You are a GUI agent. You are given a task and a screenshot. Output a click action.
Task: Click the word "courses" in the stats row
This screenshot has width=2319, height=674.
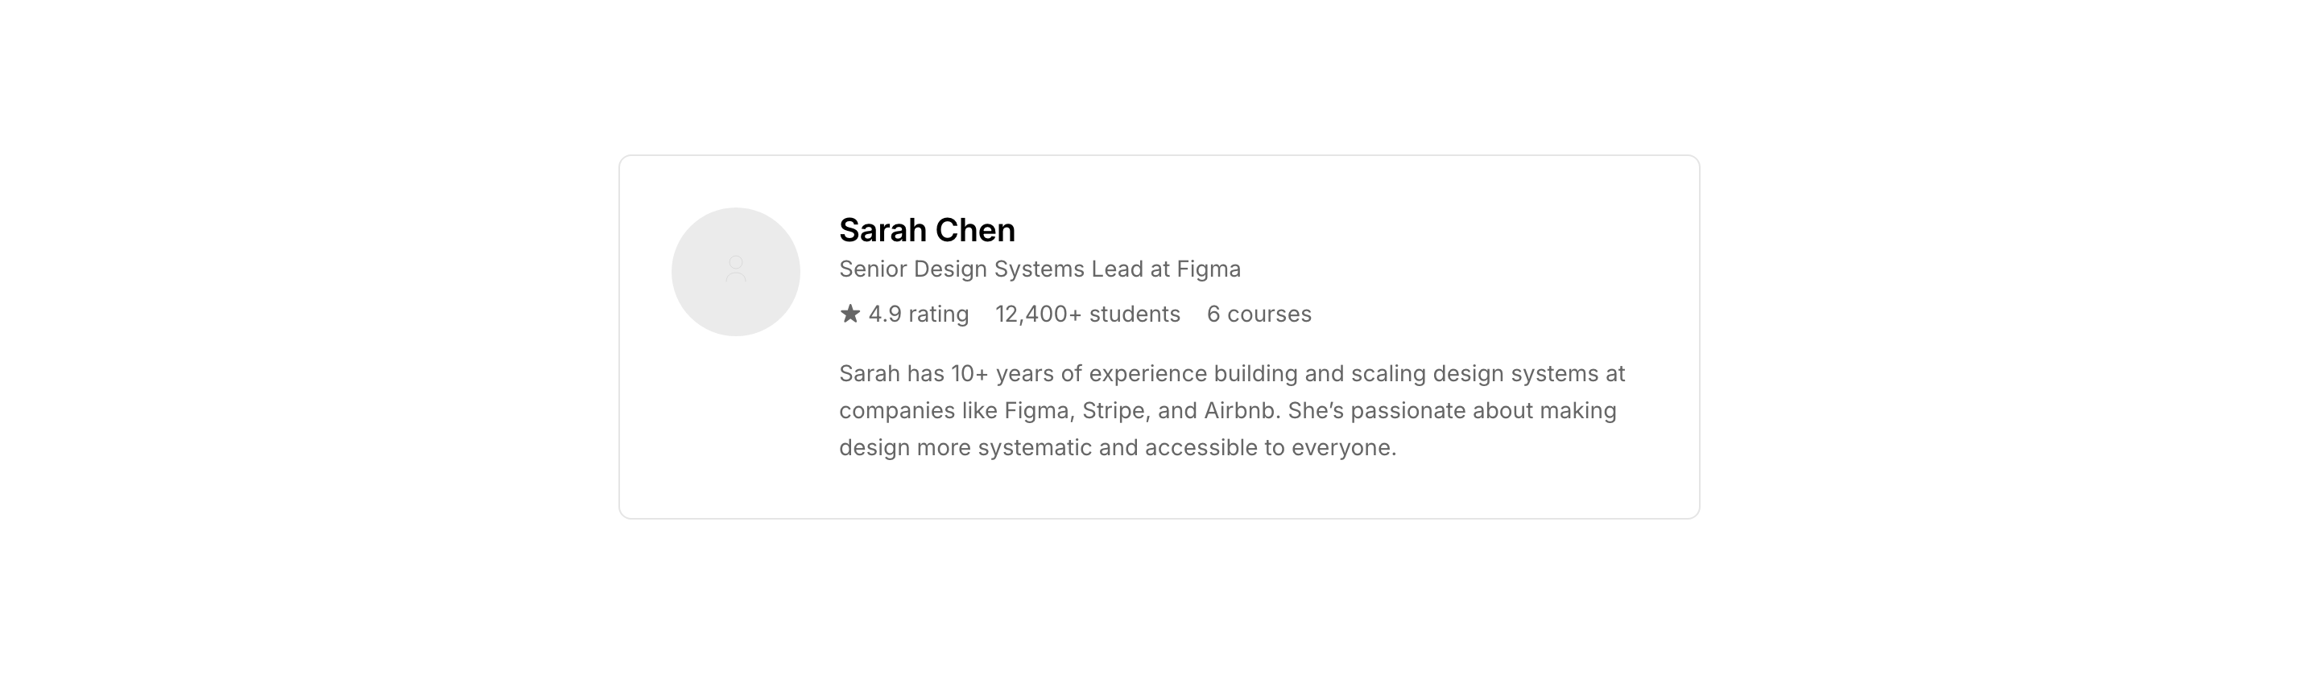point(1269,314)
